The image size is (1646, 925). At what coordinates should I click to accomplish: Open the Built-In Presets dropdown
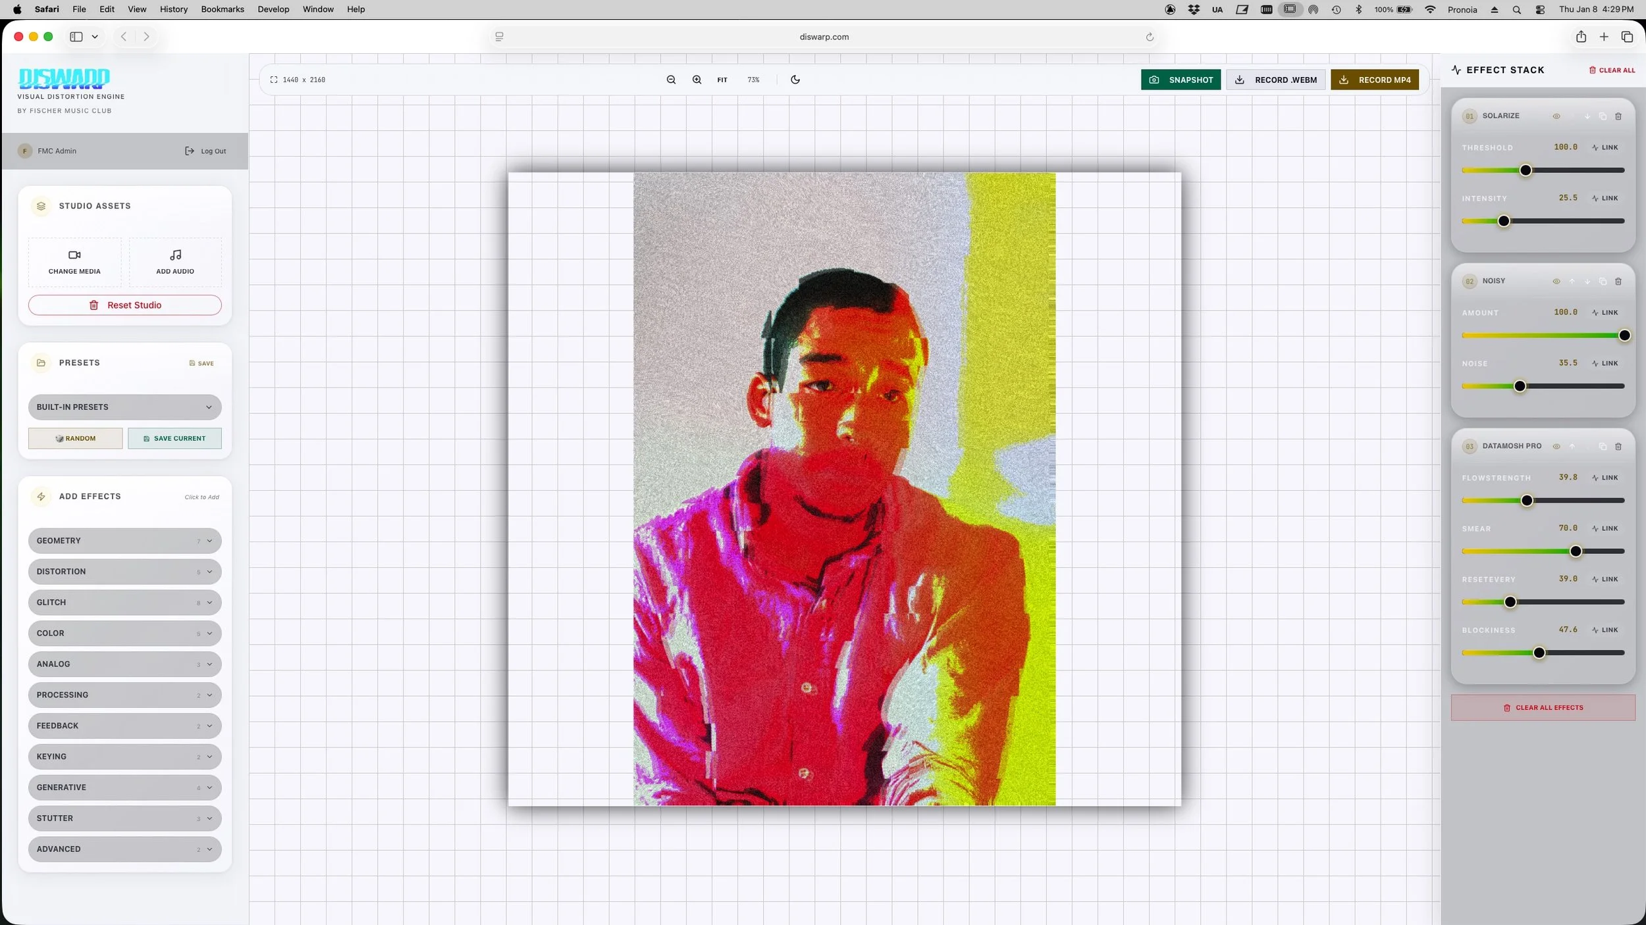click(124, 407)
